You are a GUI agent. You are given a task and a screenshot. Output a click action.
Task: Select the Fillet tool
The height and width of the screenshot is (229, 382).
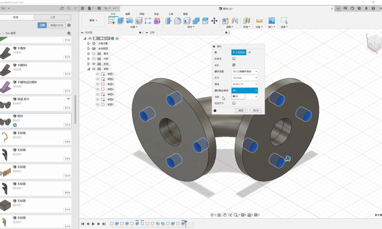click(x=178, y=21)
